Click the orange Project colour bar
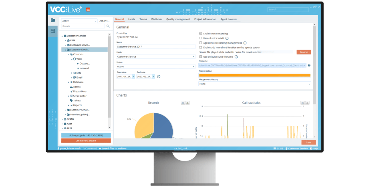Viewport: 369px width, 187px height. pos(254,75)
